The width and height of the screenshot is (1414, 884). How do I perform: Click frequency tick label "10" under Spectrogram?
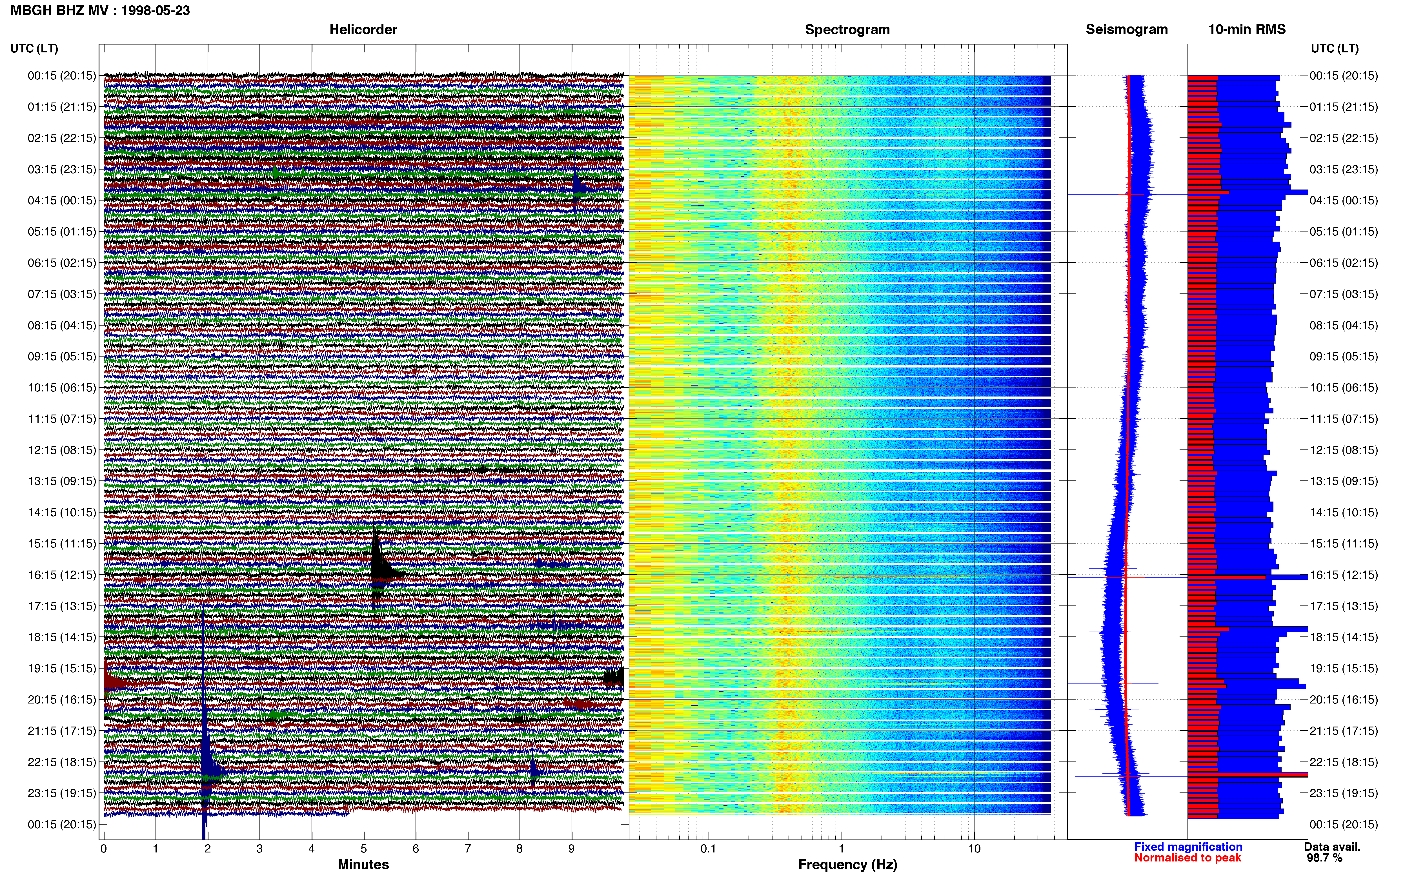[974, 849]
